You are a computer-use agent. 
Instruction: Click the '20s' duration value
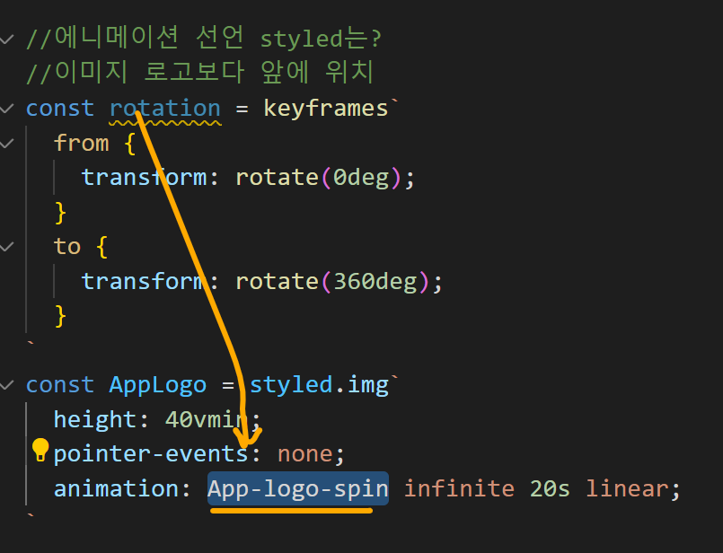(x=550, y=489)
